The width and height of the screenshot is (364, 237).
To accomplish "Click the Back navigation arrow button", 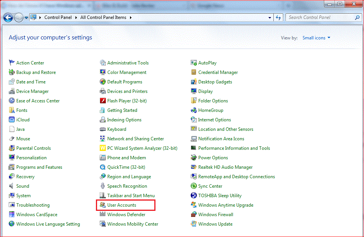I will click(8, 18).
